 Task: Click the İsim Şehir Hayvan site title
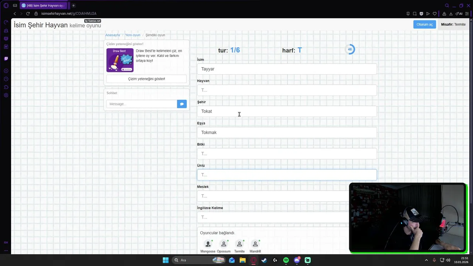tap(41, 25)
